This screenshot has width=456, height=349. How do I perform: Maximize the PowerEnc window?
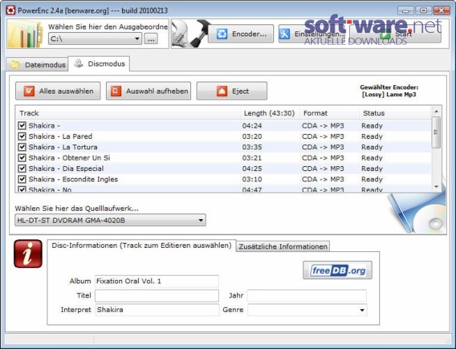(423, 10)
